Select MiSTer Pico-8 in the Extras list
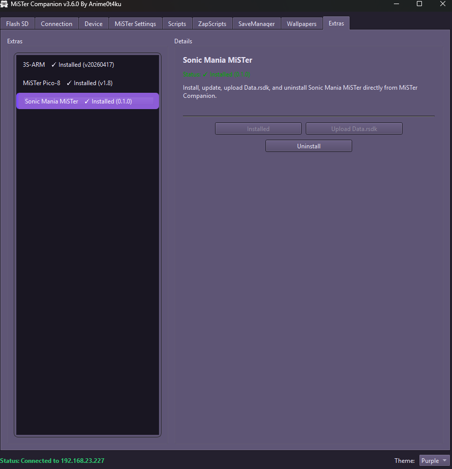 (x=88, y=83)
